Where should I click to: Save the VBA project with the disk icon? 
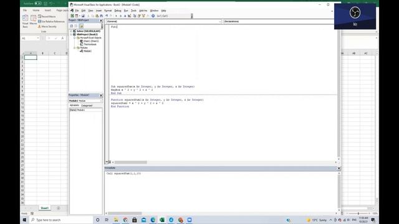pos(83,16)
